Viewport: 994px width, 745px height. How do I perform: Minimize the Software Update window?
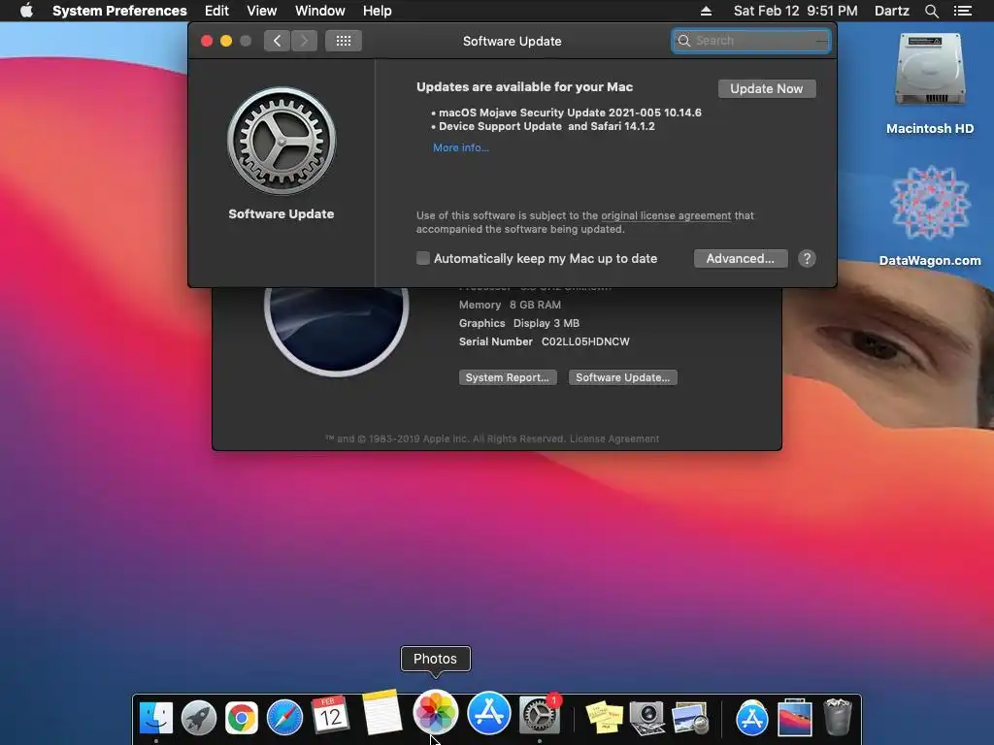click(225, 41)
